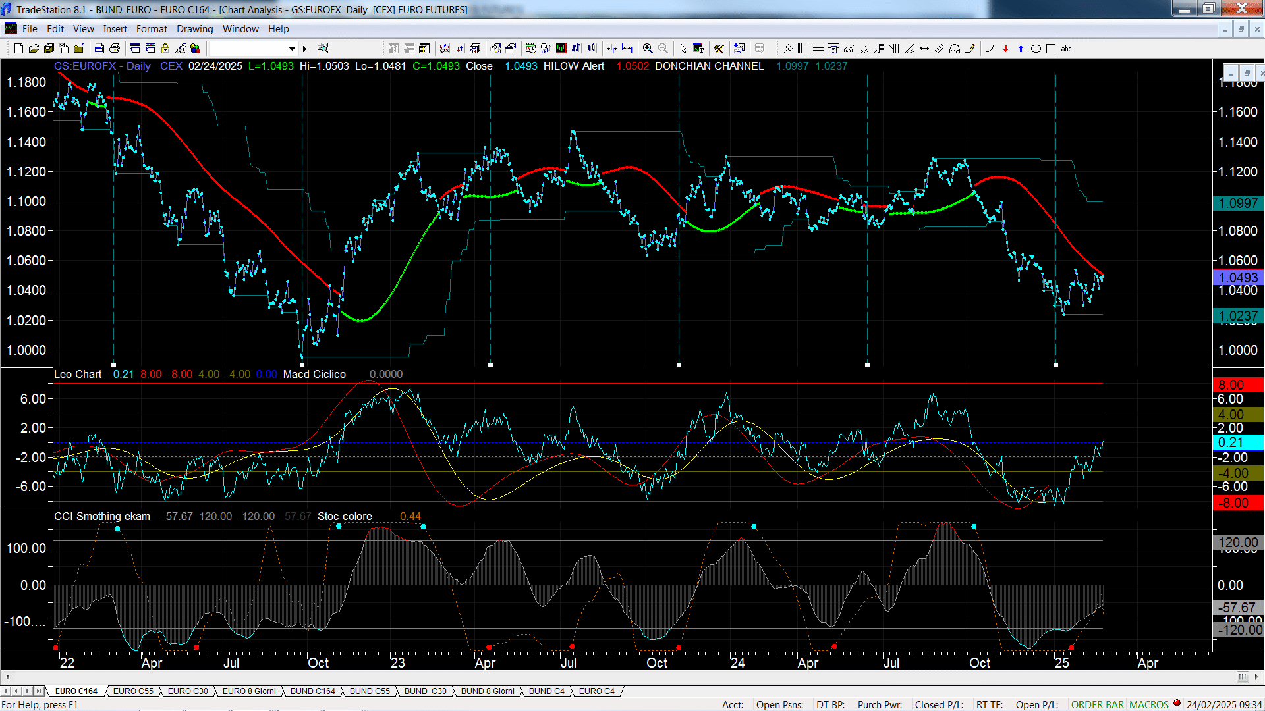This screenshot has height=711, width=1265.
Task: Open the Drawing menu
Action: (x=195, y=29)
